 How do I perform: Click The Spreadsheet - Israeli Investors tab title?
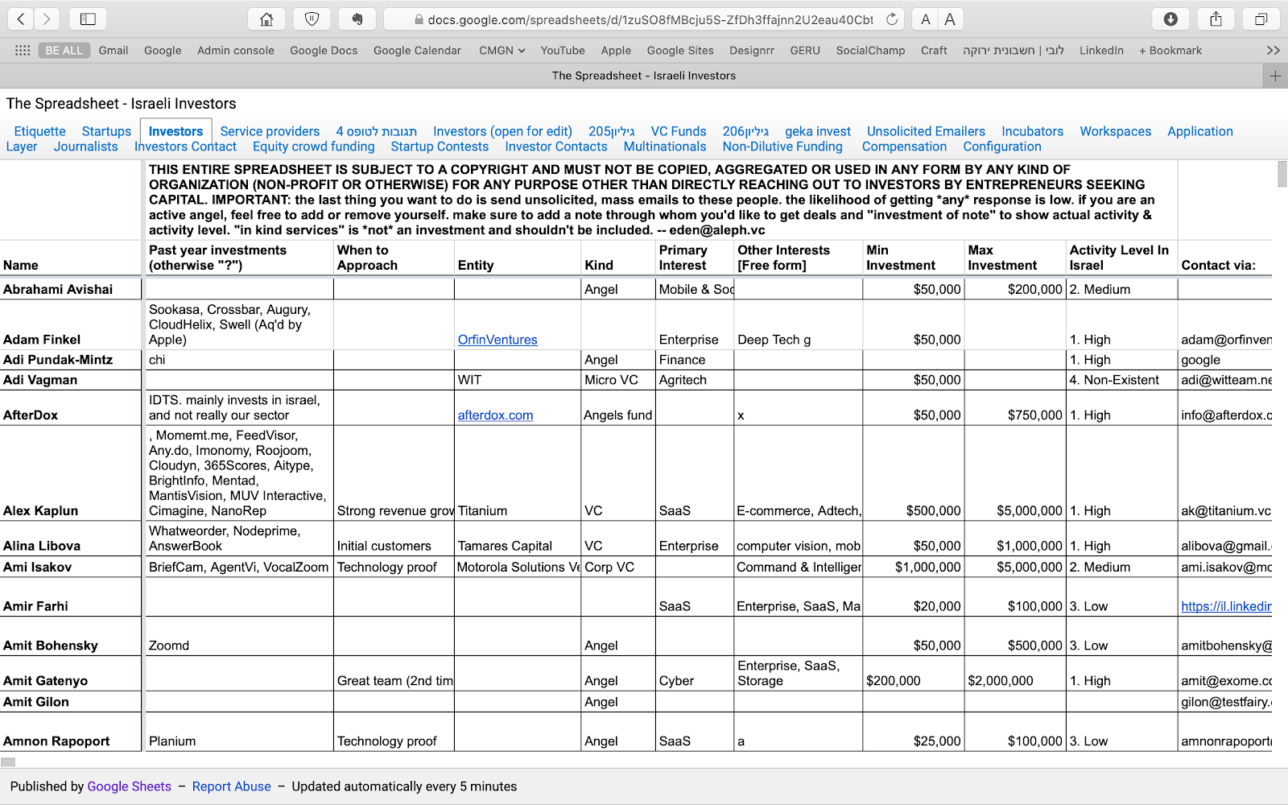tap(644, 76)
